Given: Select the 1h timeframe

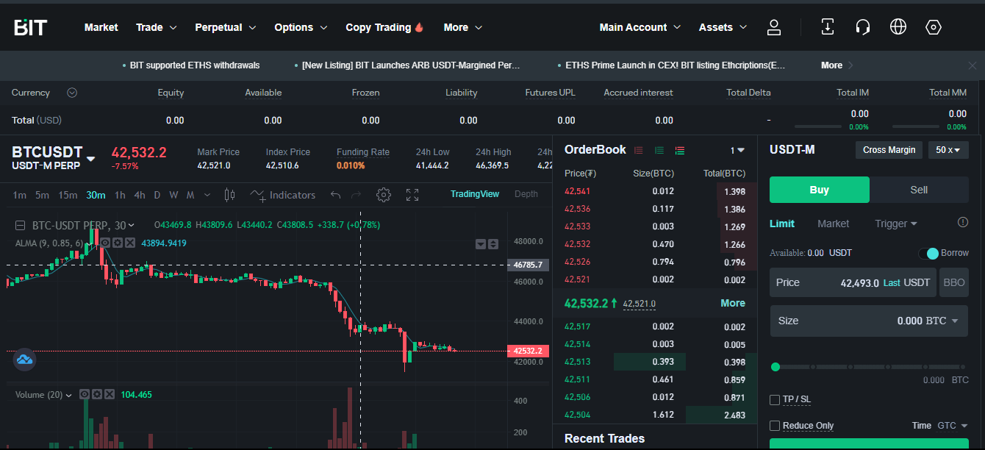Looking at the screenshot, I should pyautogui.click(x=120, y=195).
